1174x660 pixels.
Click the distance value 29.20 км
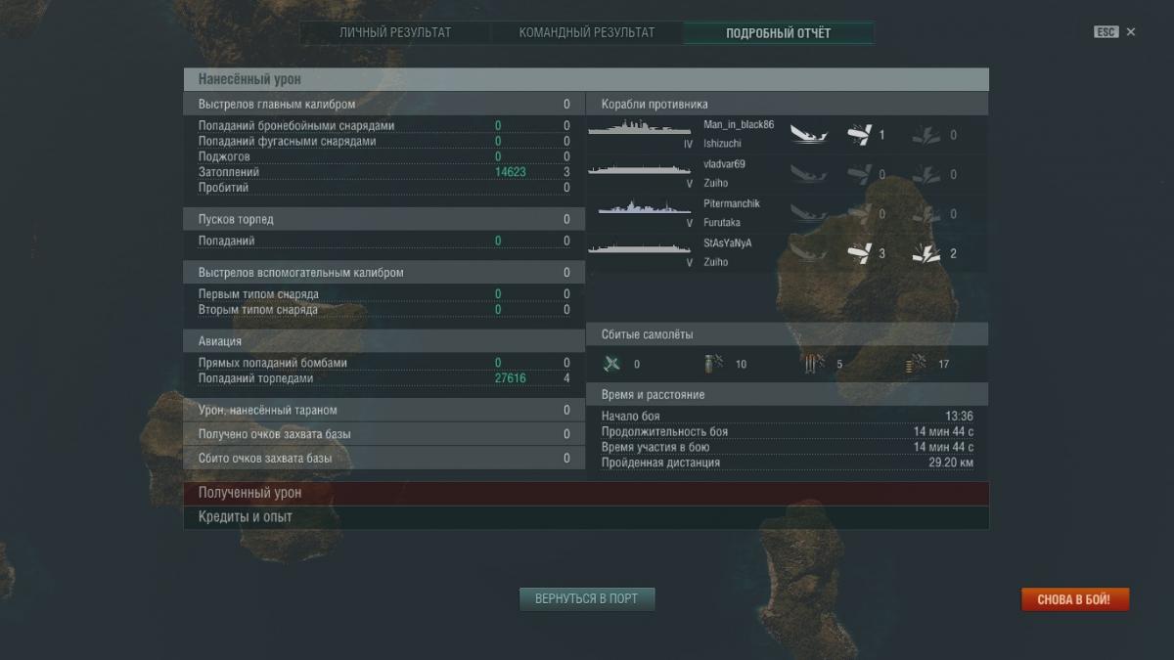(951, 462)
